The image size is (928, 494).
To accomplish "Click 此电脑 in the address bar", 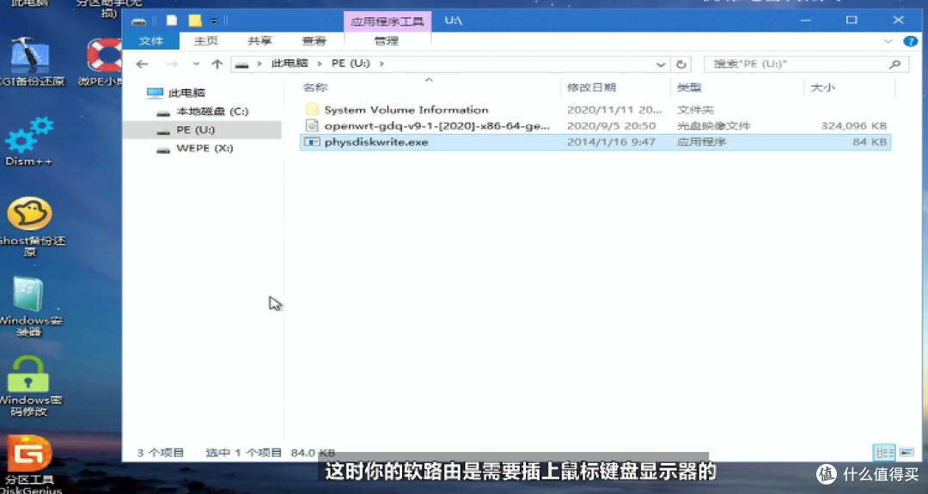I will coord(290,64).
